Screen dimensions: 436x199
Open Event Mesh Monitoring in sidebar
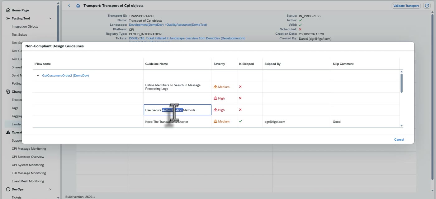(28, 181)
